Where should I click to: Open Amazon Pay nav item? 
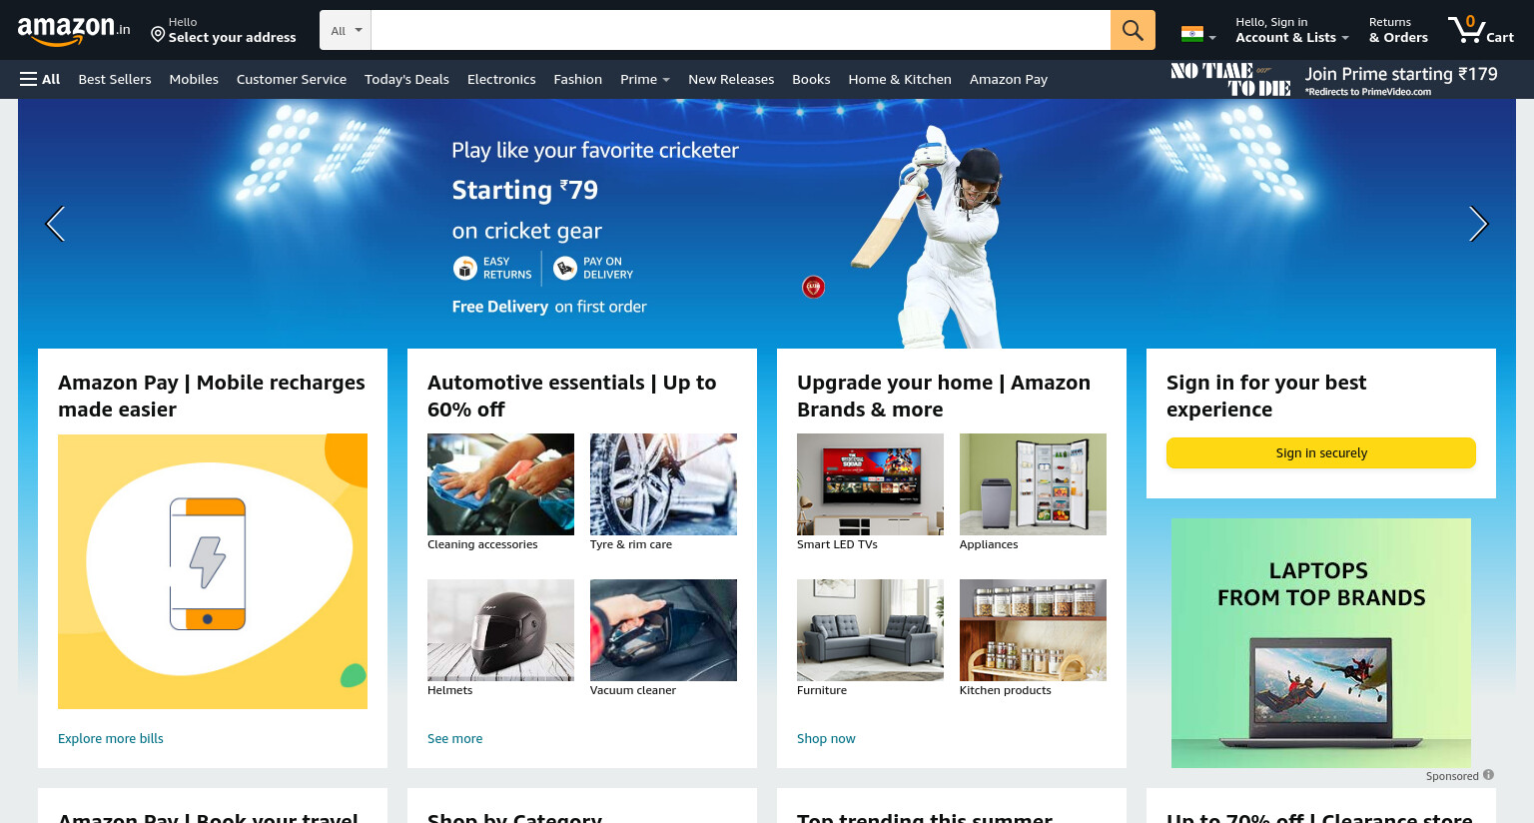(x=1009, y=79)
